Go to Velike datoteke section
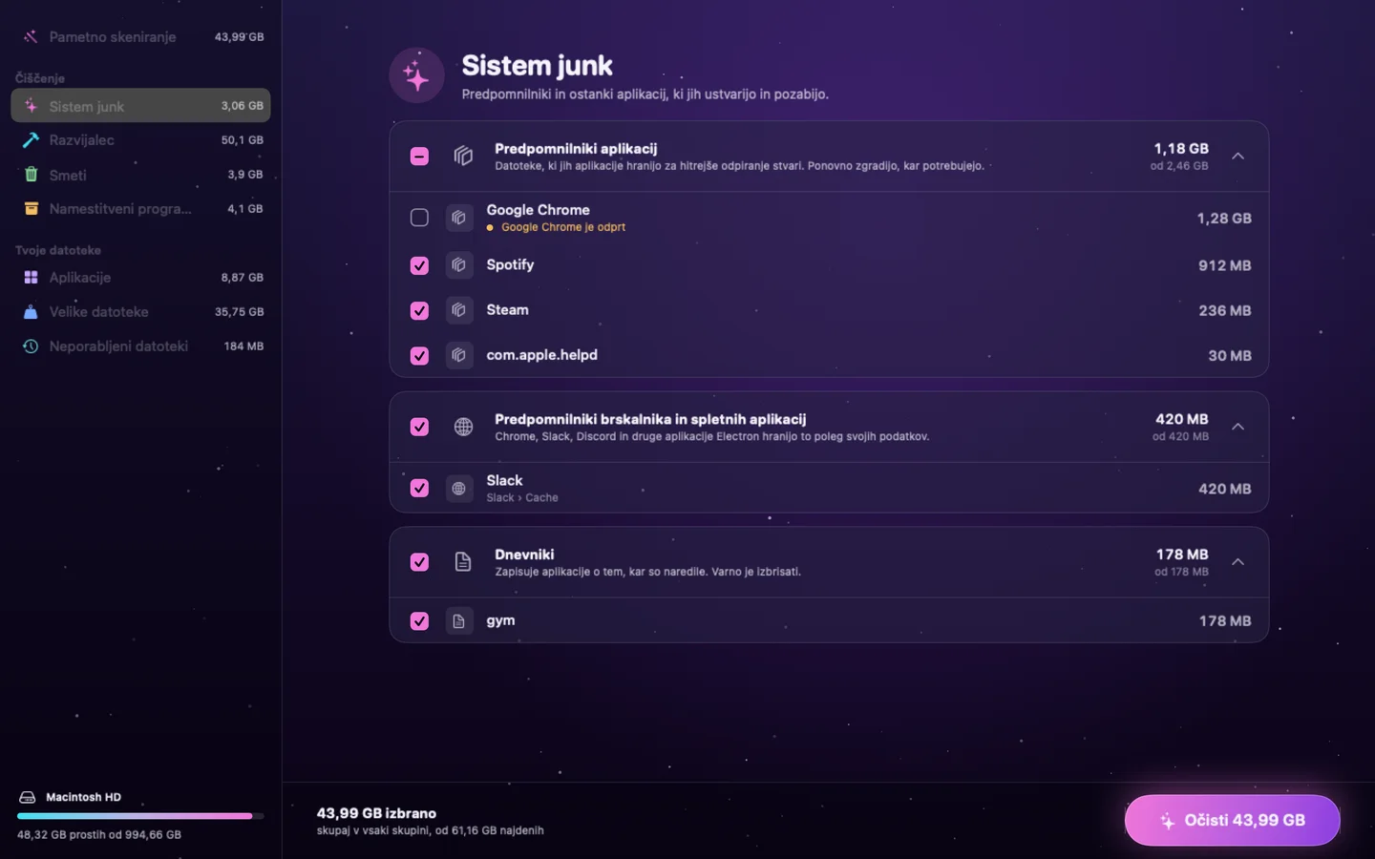 click(x=140, y=312)
